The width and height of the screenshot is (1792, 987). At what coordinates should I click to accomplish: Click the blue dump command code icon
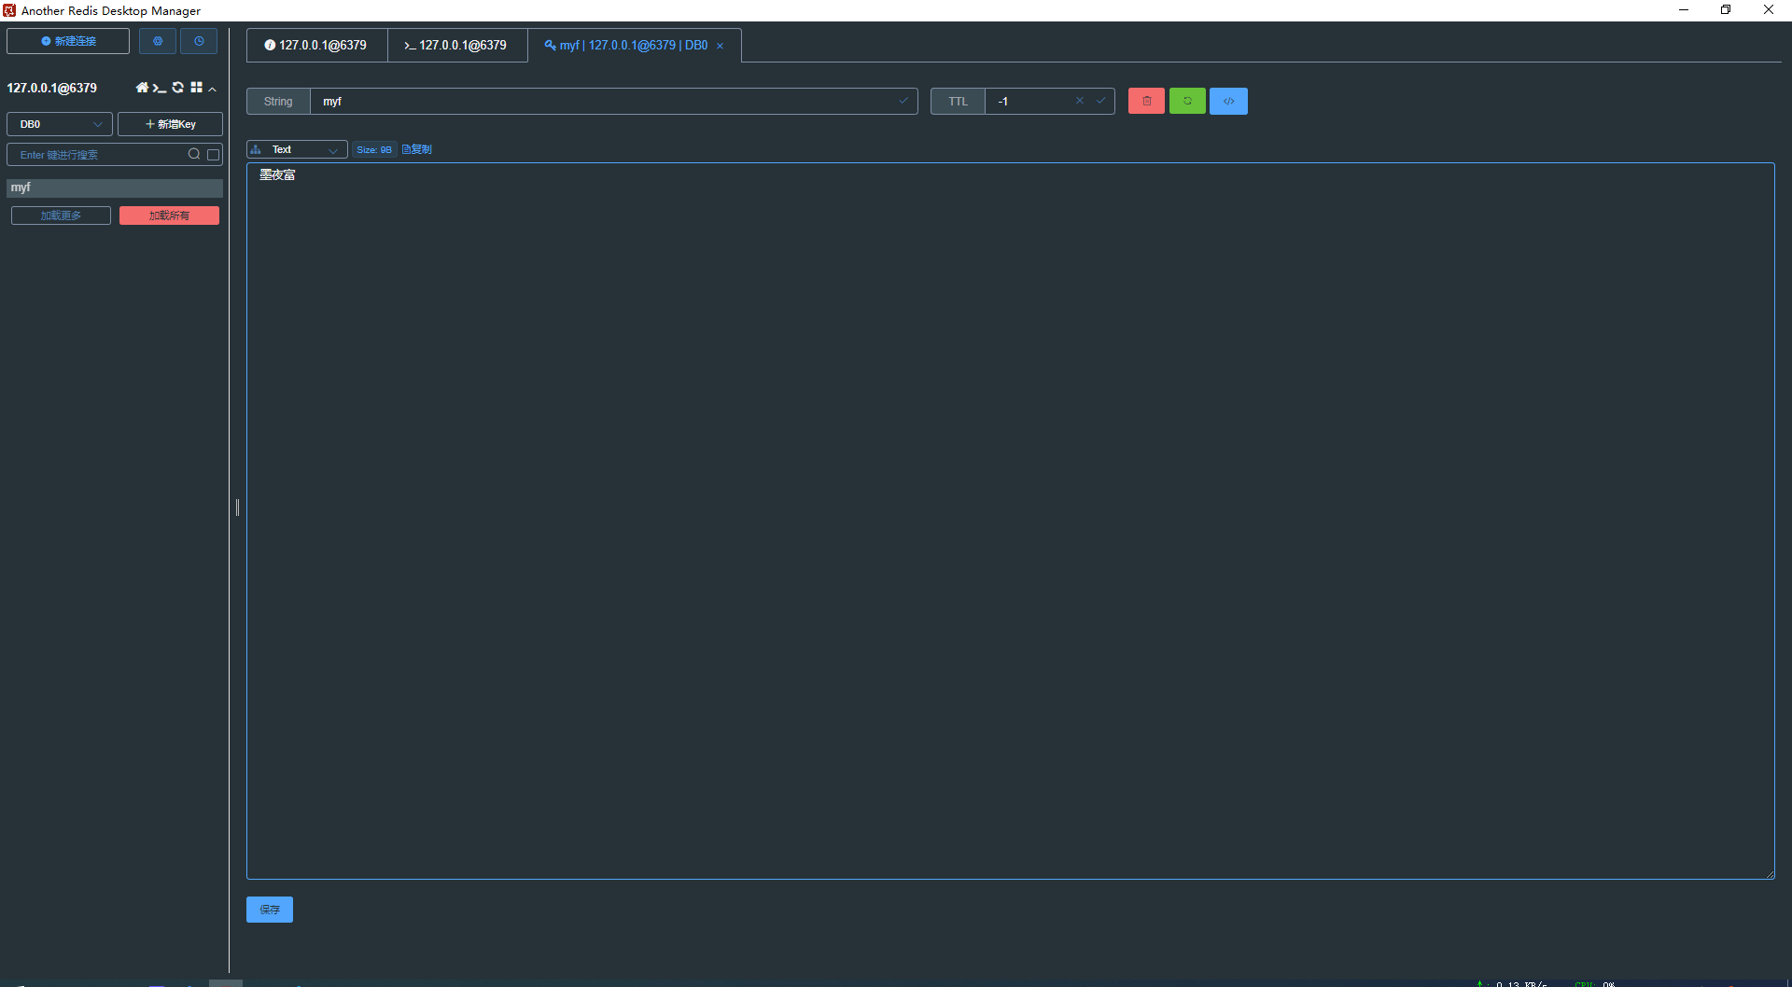click(1228, 101)
